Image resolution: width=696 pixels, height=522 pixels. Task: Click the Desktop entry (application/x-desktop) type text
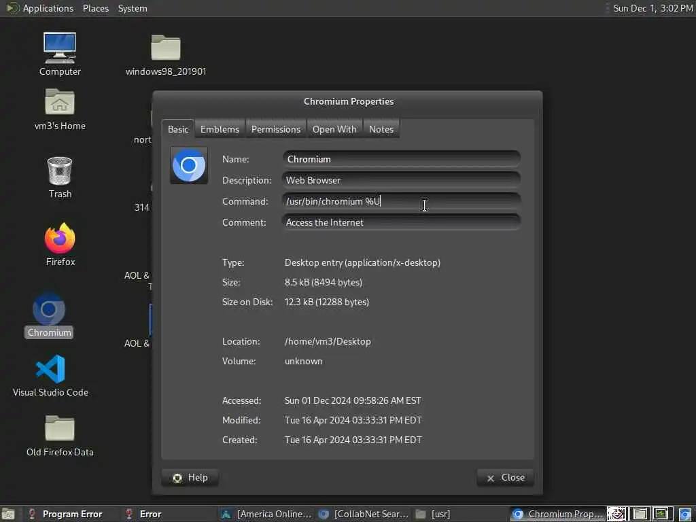pyautogui.click(x=362, y=262)
